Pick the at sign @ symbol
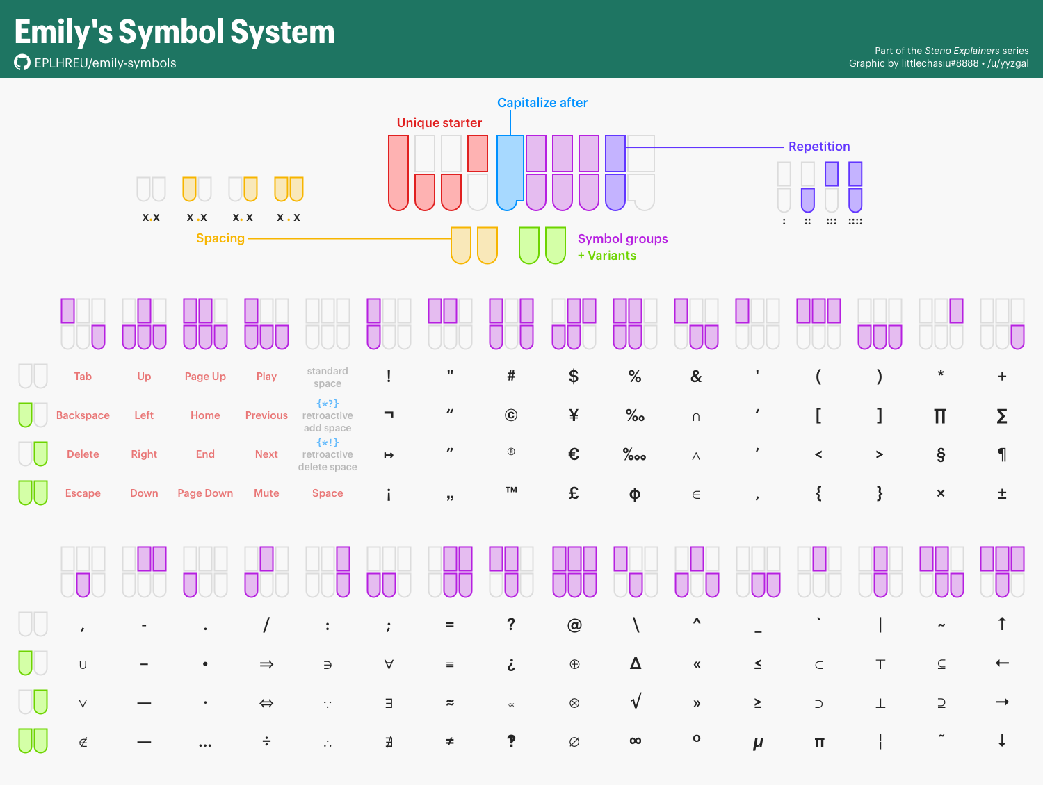This screenshot has width=1043, height=785. 574,625
